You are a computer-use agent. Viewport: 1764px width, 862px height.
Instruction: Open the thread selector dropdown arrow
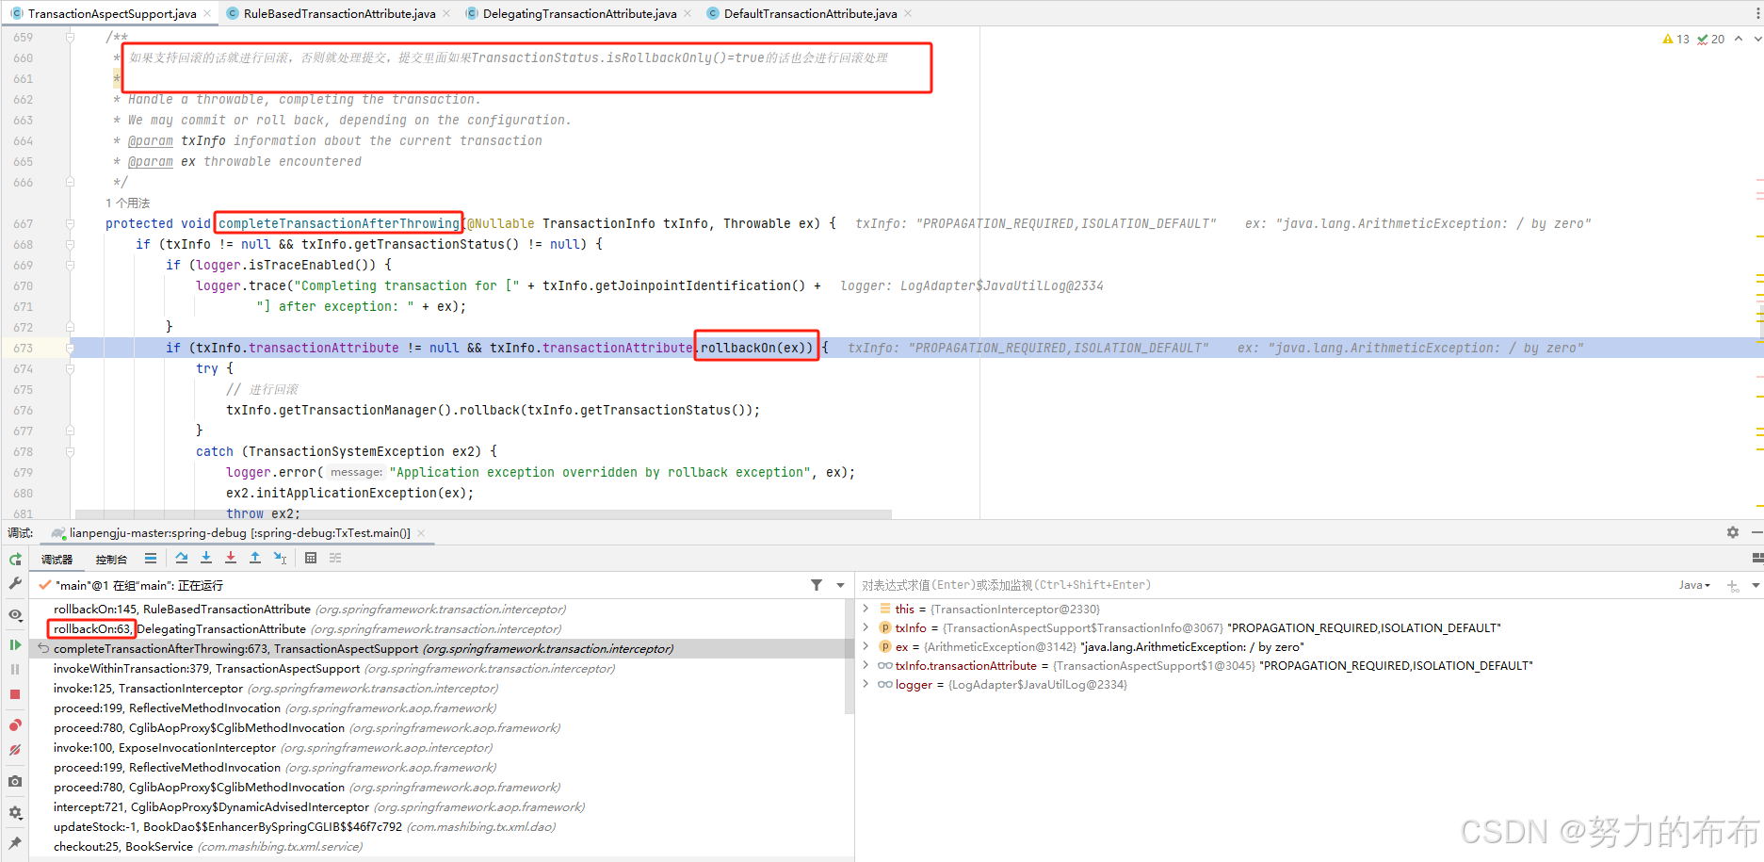(840, 585)
